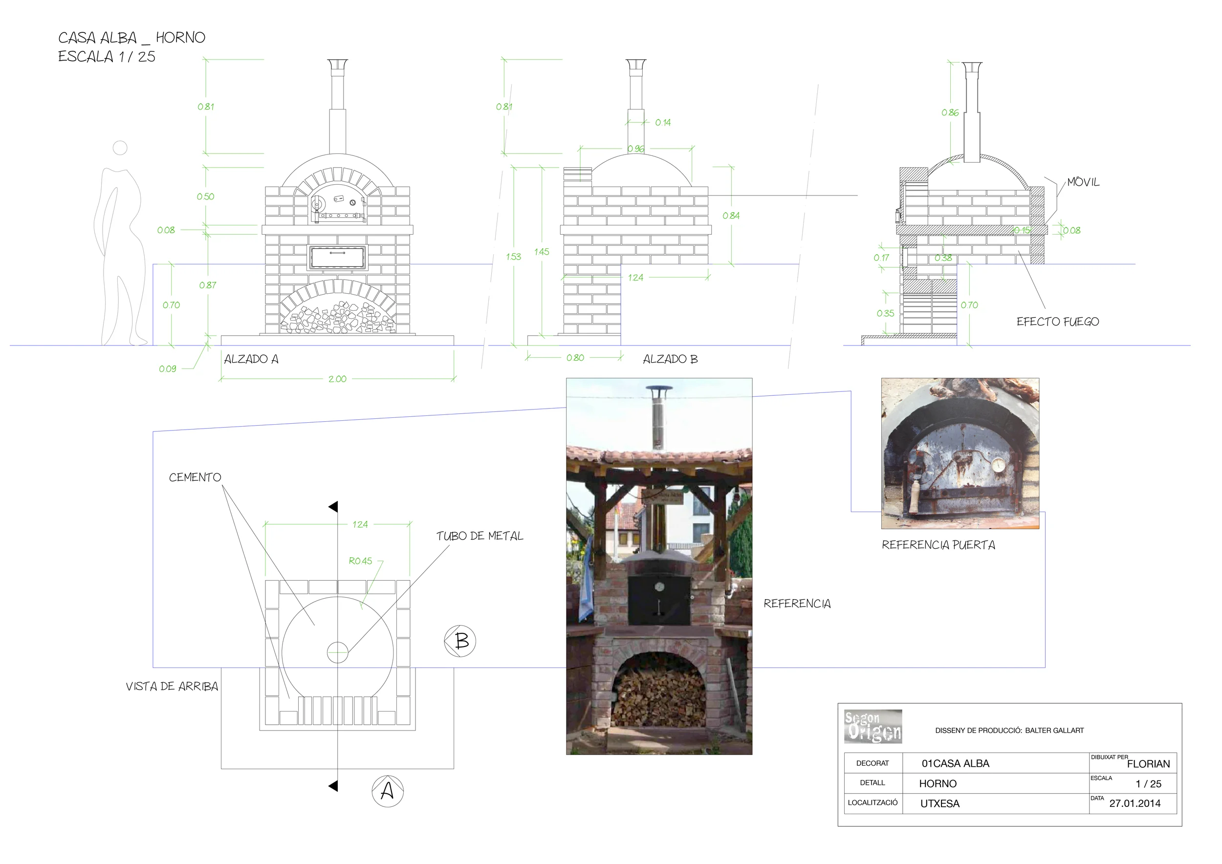Click the UTXESA localització field

[x=940, y=803]
